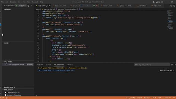Image resolution: width=176 pixels, height=99 pixels.
Task: Open the Selection menu
Action: click(13, 2)
